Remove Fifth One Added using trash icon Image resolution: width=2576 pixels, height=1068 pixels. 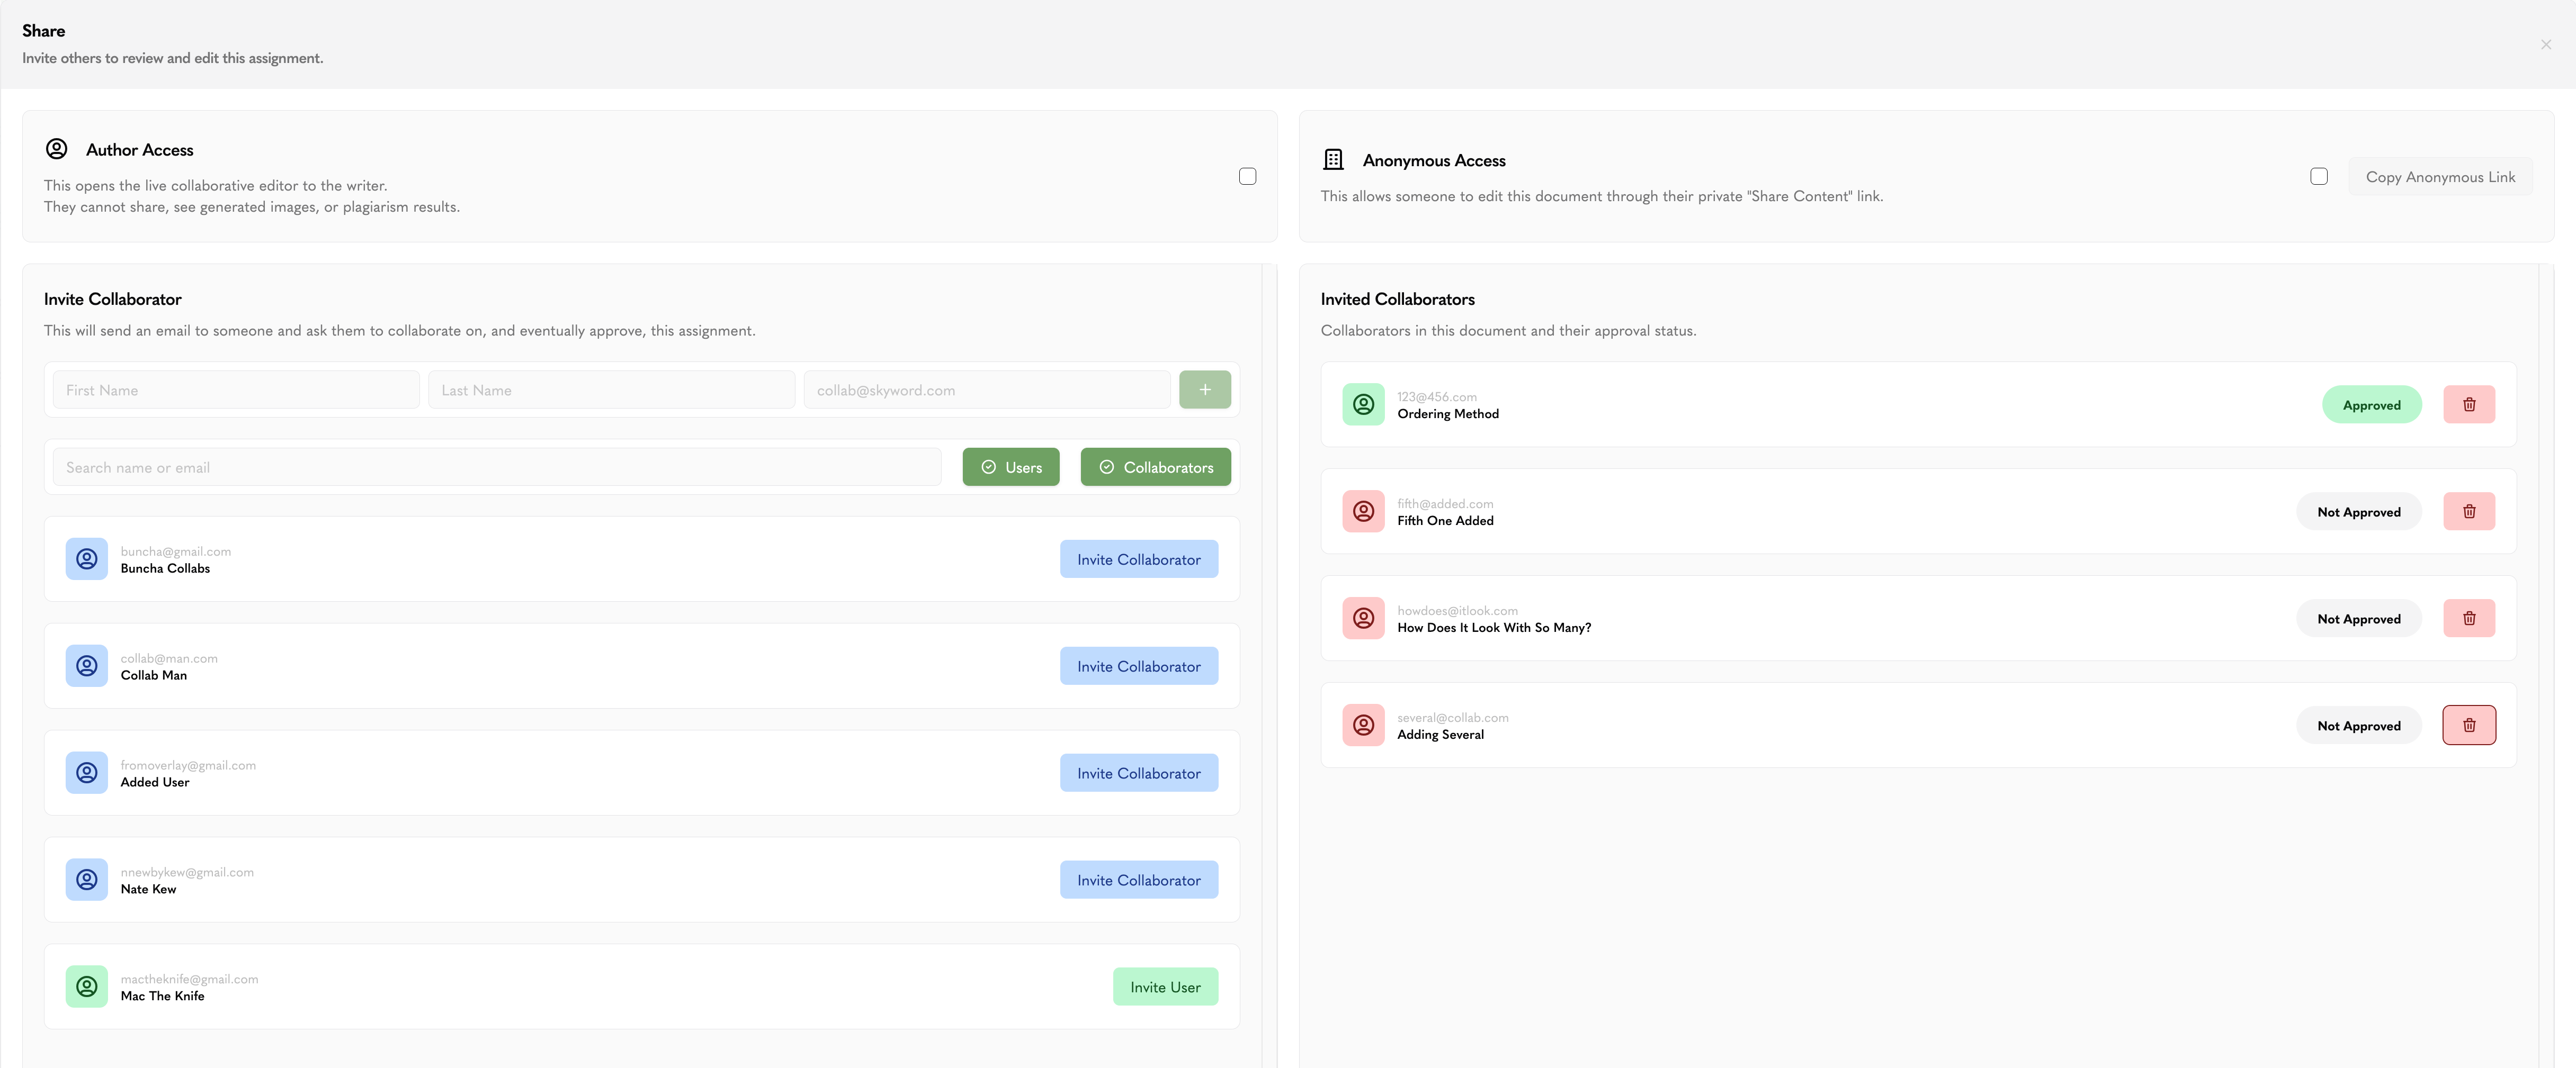click(2468, 512)
